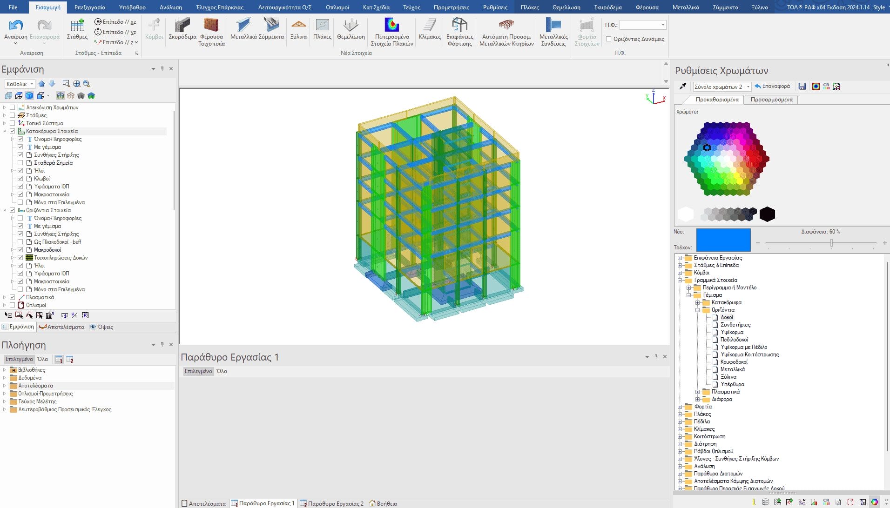Save color set with the floppy disk icon
890x508 pixels.
(x=802, y=87)
